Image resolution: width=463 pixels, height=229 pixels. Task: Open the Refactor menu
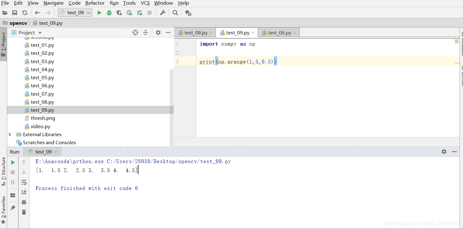[95, 3]
